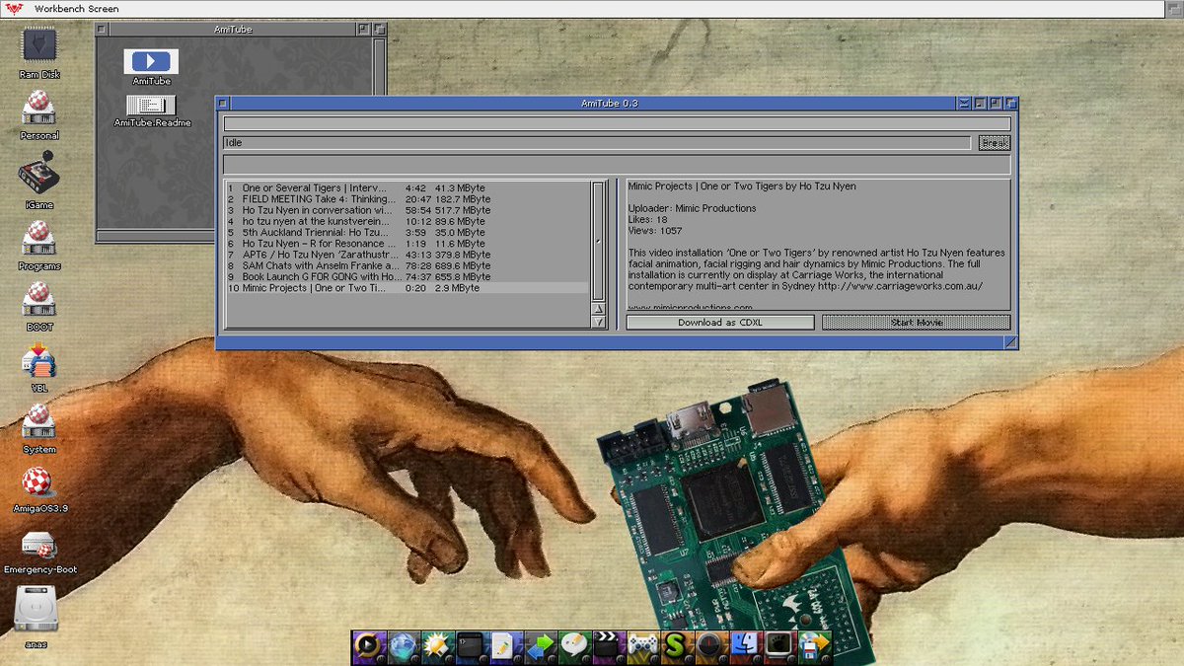Select 'Ho Tzu Nyen in conversation wi...' row
This screenshot has width=1184, height=666.
[407, 210]
